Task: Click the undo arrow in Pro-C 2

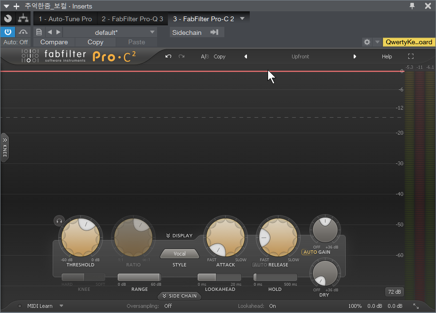Action: pos(168,56)
